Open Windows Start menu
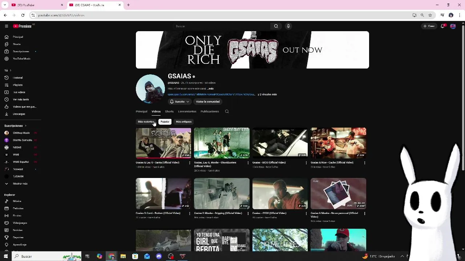This screenshot has width=465, height=261. (5, 256)
